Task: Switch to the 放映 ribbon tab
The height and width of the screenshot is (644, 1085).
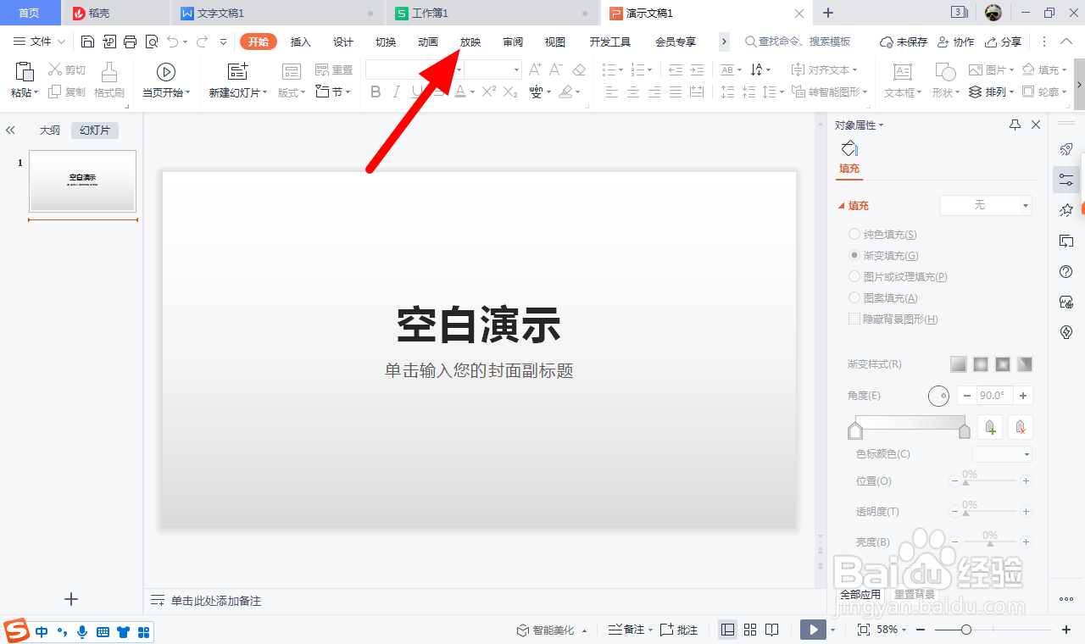Action: (x=470, y=41)
